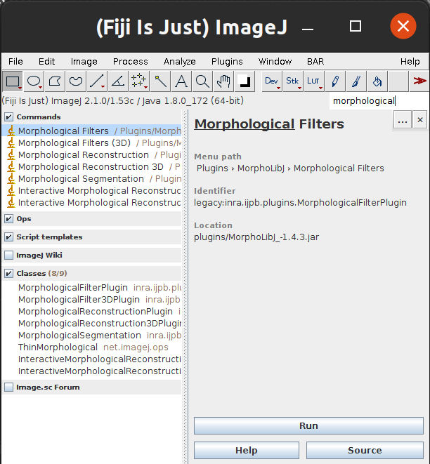Select the Pencil tool
Image resolution: width=430 pixels, height=464 pixels.
click(335, 81)
